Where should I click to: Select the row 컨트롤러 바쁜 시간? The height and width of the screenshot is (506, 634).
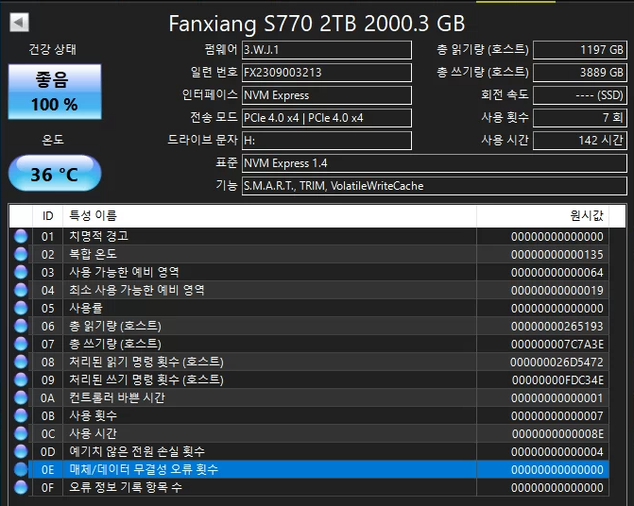coord(309,397)
